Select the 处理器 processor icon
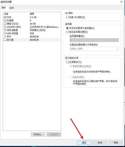125x147 pixels. (5, 20)
